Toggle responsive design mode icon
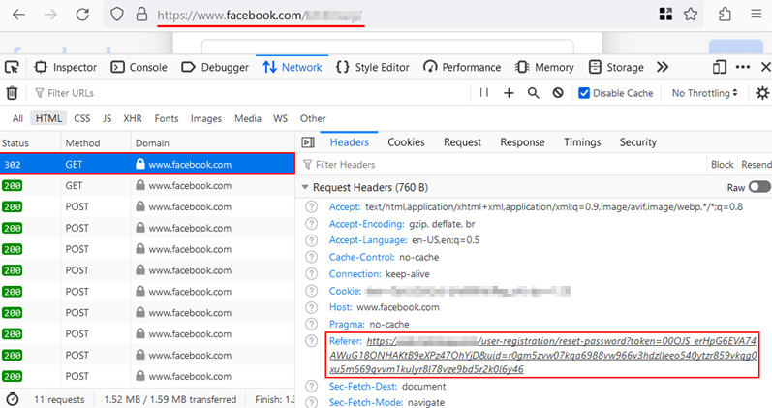 [x=720, y=67]
